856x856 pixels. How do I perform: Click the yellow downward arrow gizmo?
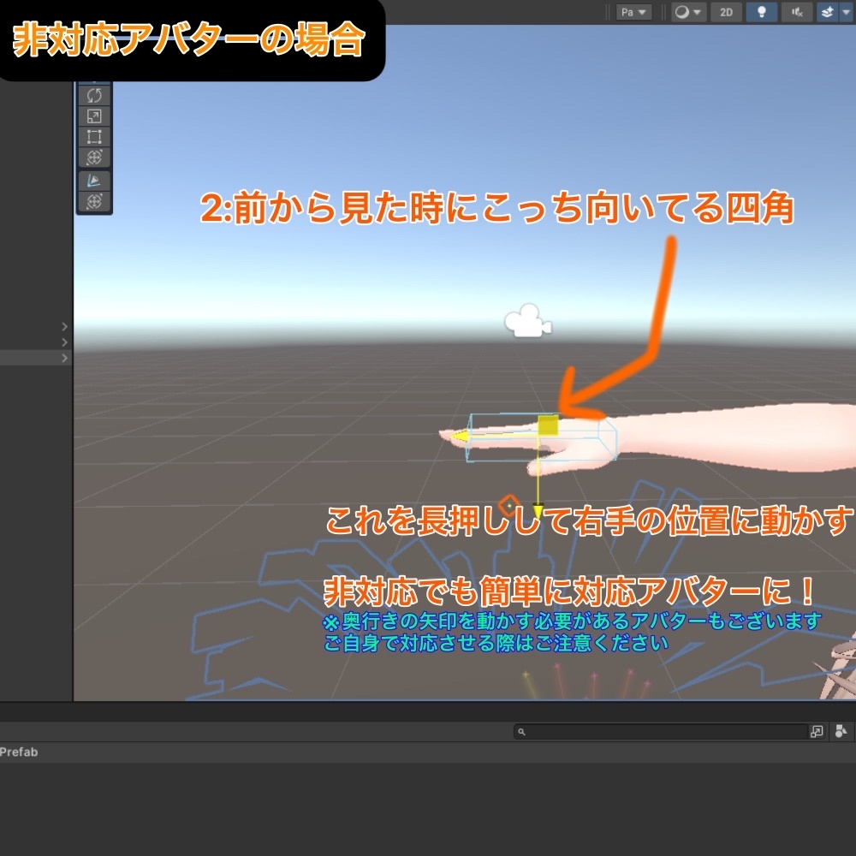[x=539, y=509]
